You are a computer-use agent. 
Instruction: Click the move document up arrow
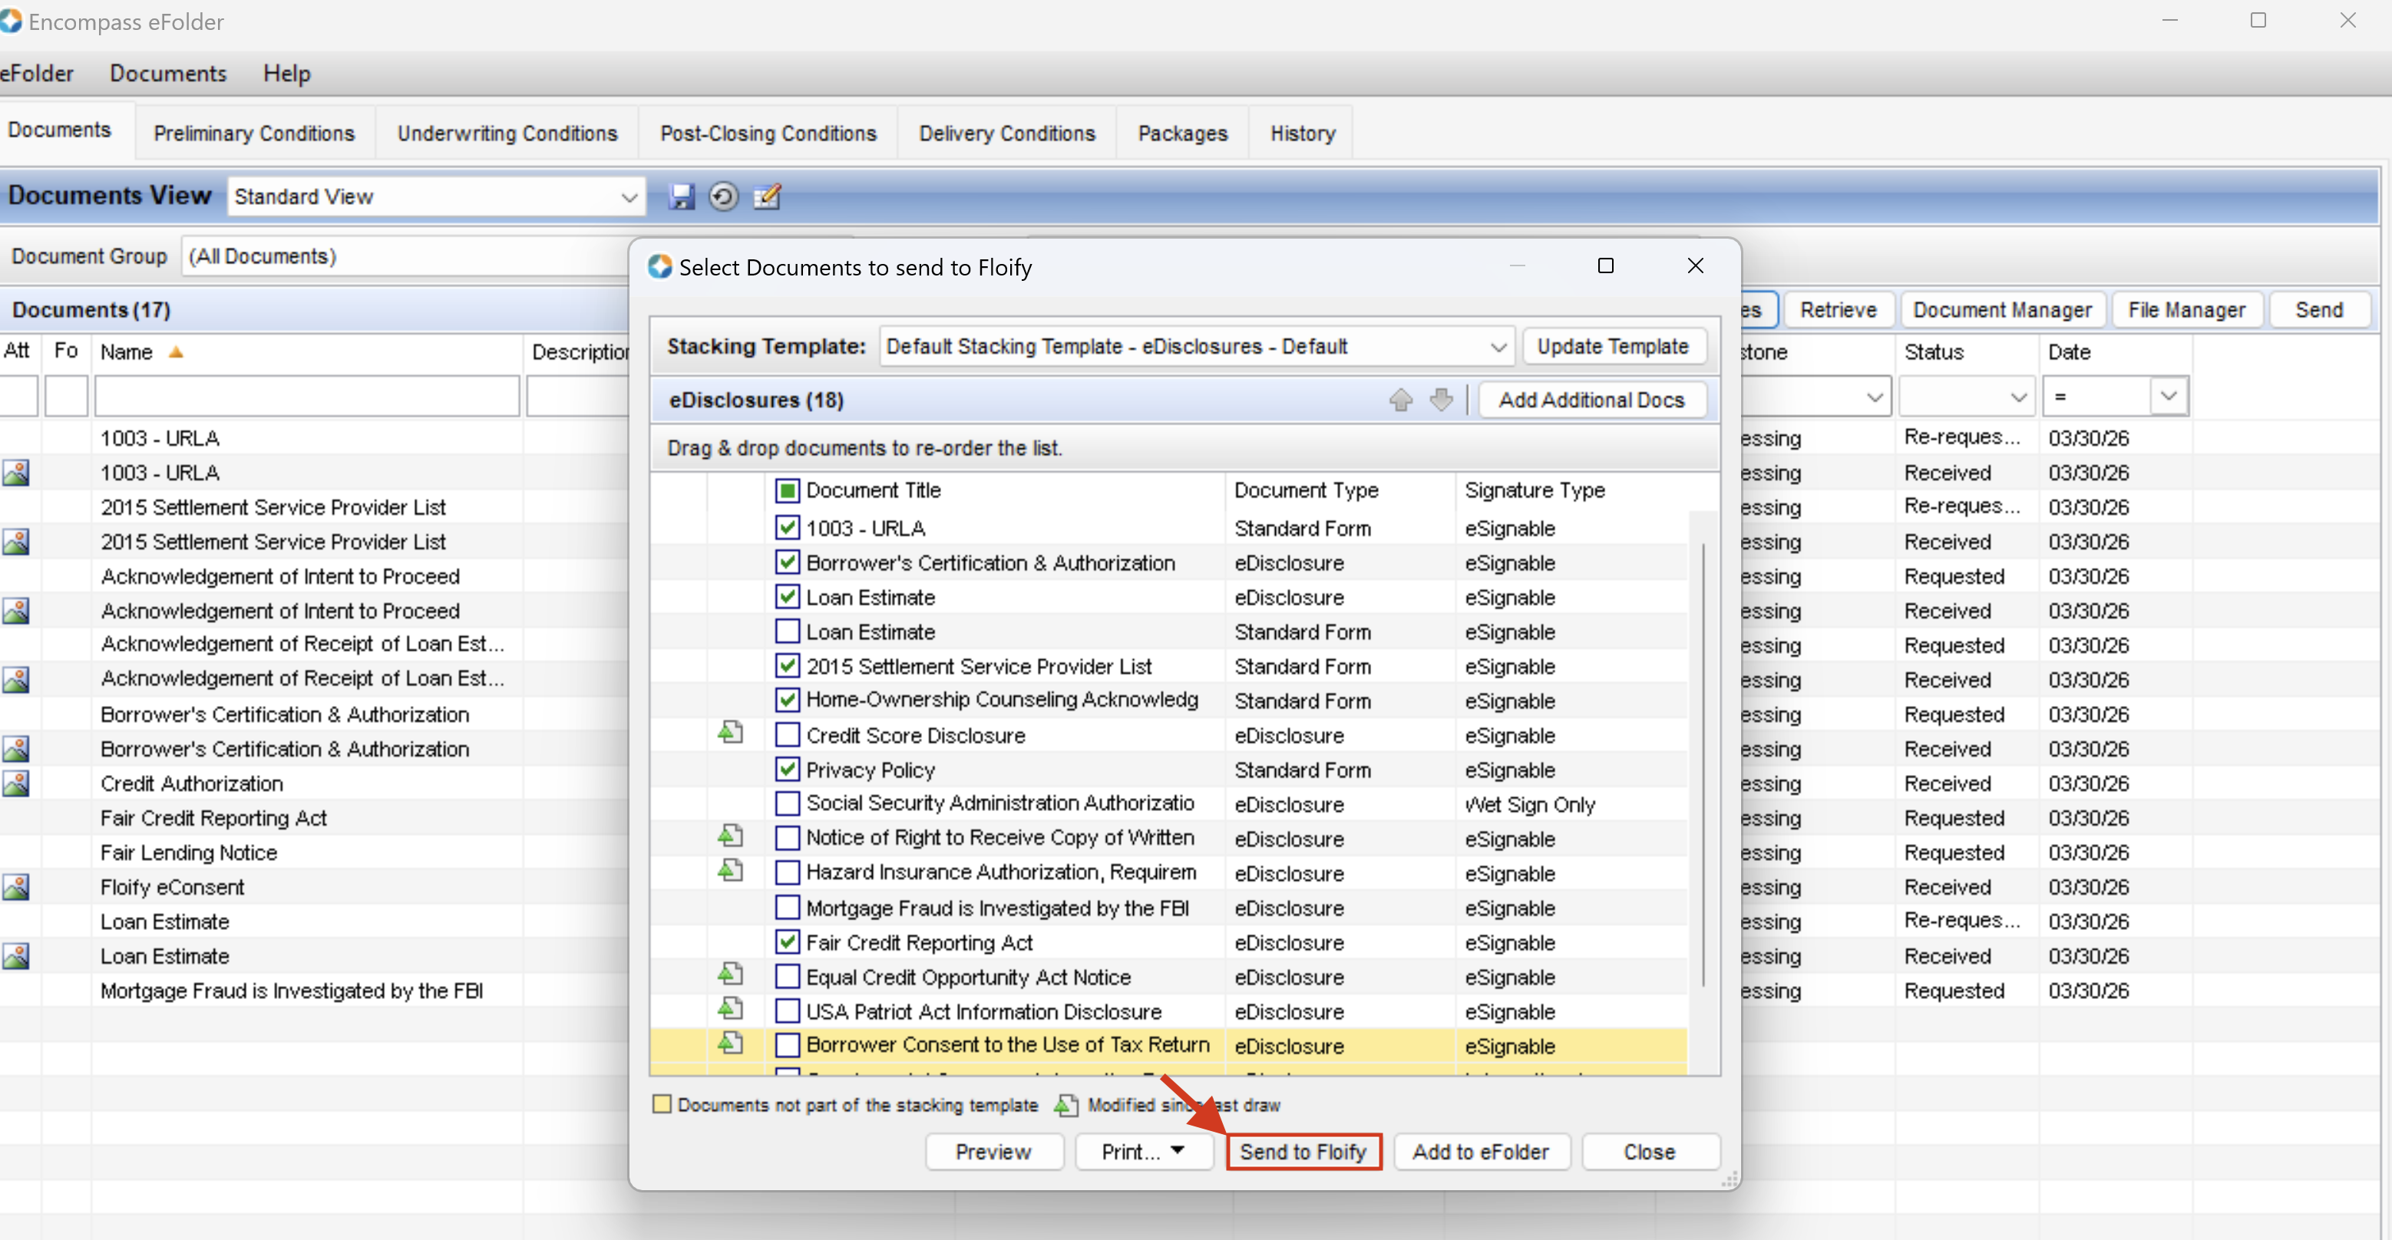[x=1400, y=400]
